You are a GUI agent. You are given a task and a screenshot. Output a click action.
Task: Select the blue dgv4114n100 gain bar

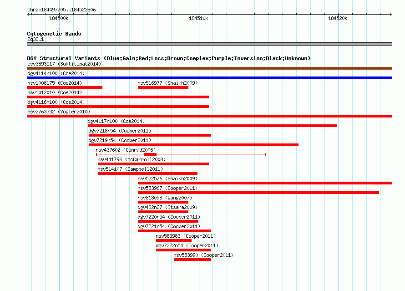(x=209, y=78)
